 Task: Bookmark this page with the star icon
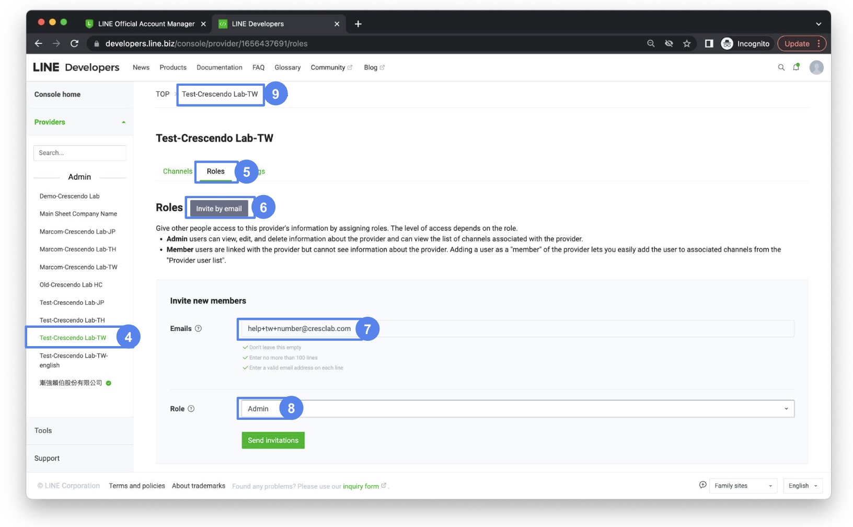tap(687, 43)
